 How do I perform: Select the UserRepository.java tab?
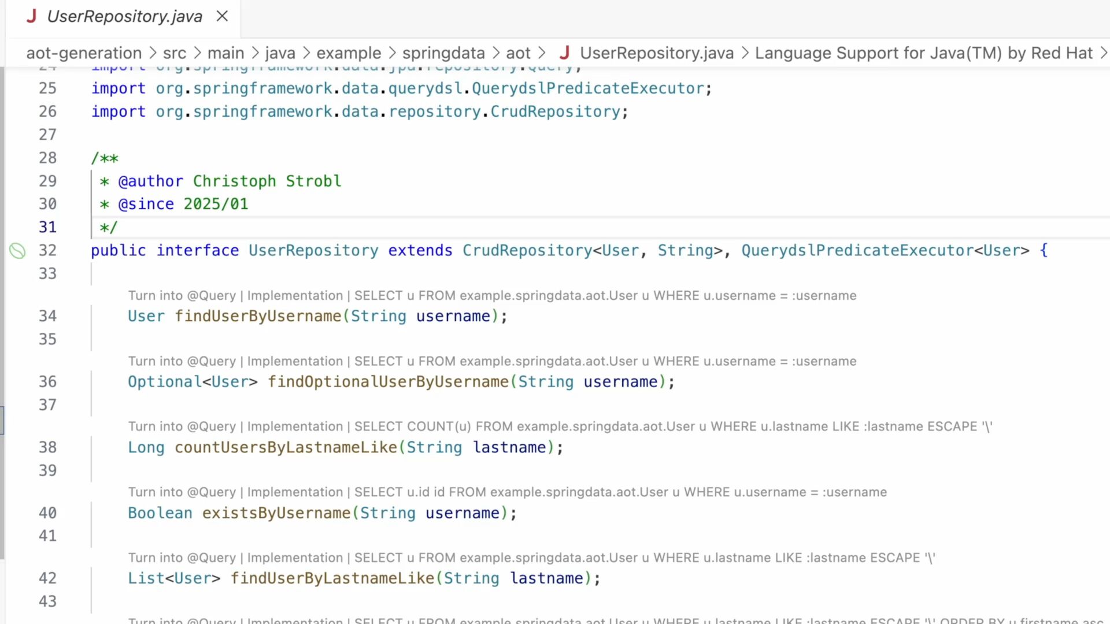pos(124,16)
